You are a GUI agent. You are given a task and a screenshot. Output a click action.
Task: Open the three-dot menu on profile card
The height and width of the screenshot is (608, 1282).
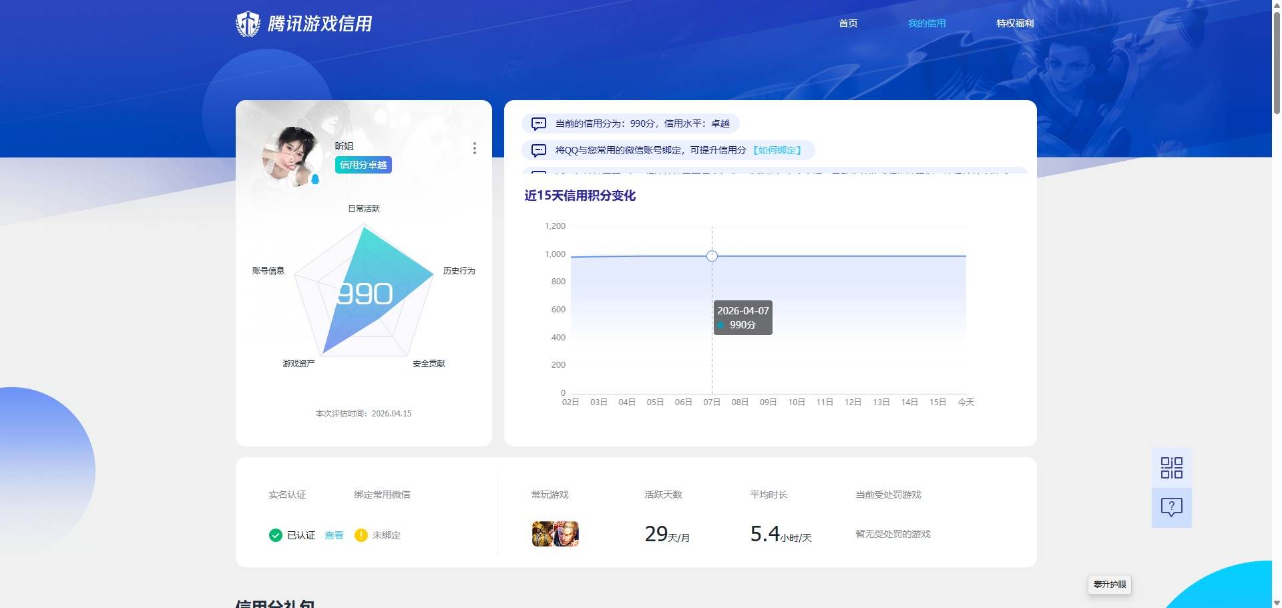(x=474, y=148)
